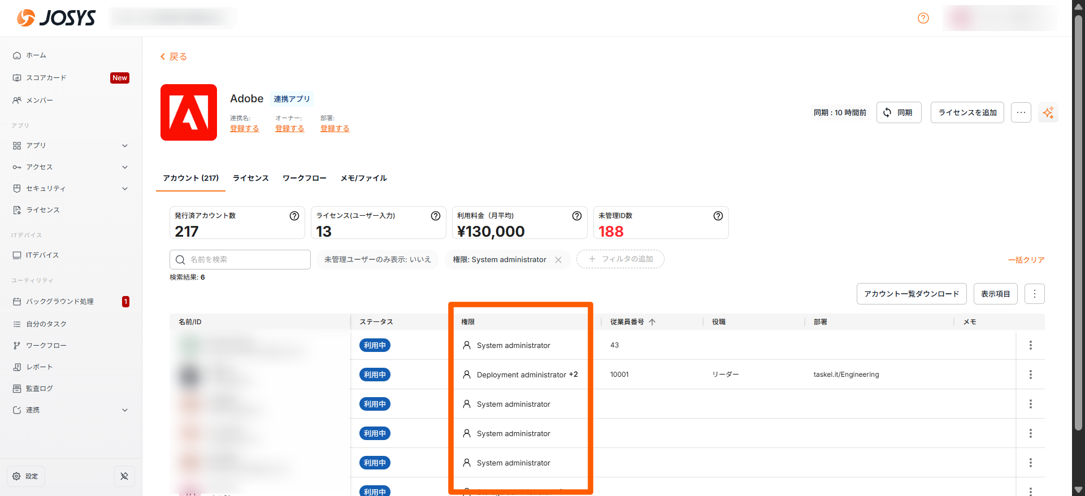The width and height of the screenshot is (1085, 496).
Task: Click the pin icon at sidebar bottom
Action: click(x=124, y=476)
